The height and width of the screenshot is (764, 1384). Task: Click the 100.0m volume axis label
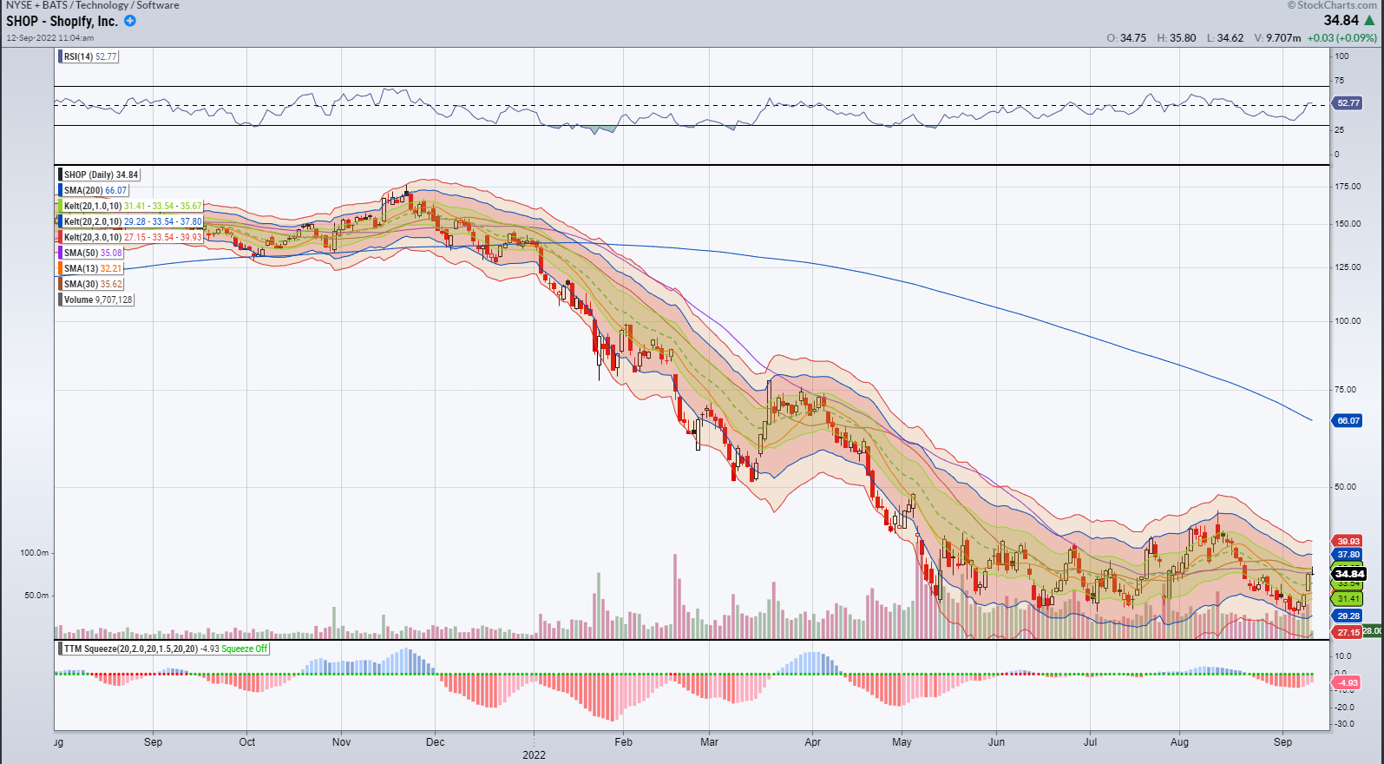click(x=35, y=552)
